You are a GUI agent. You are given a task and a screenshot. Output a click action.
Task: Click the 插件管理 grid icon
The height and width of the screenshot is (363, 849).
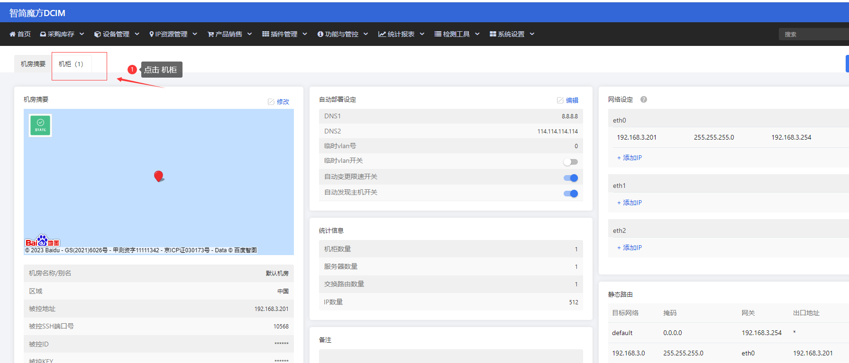coord(265,34)
